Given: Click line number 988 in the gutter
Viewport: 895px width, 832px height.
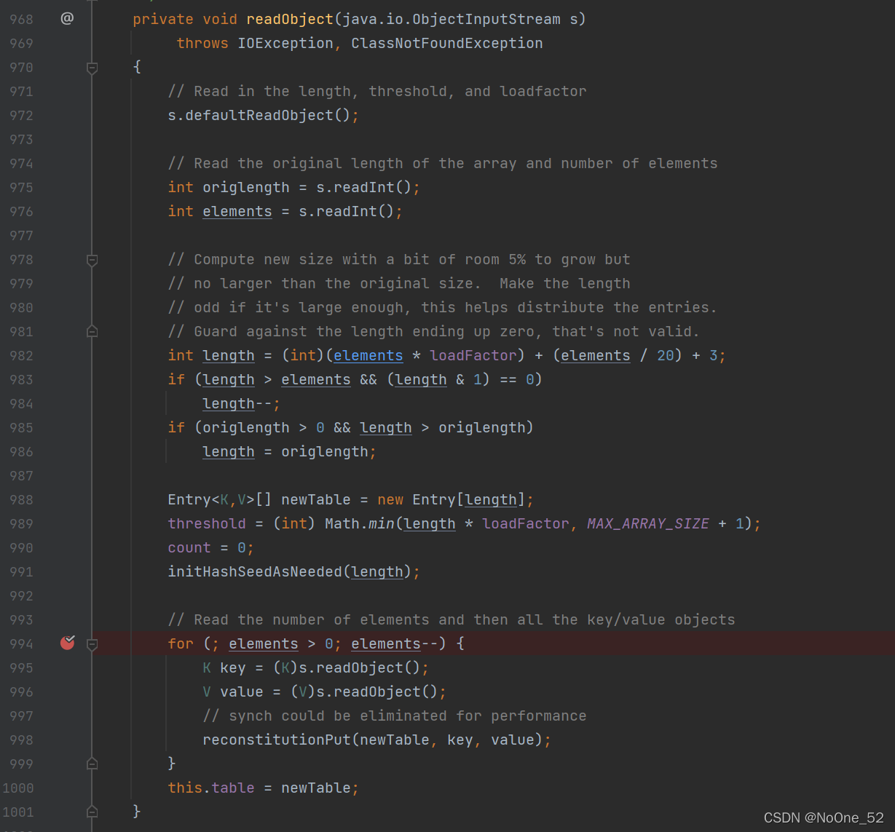Looking at the screenshot, I should [x=21, y=500].
